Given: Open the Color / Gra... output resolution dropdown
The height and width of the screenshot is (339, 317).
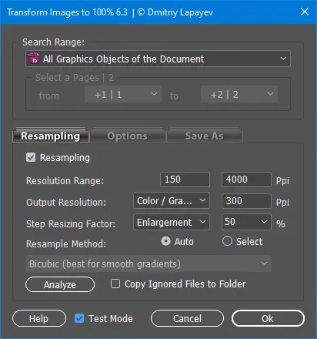Looking at the screenshot, I should [172, 200].
